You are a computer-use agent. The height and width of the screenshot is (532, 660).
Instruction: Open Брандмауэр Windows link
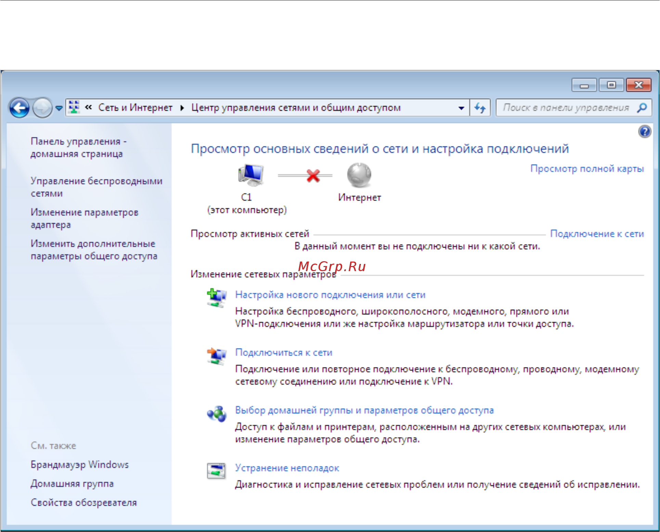(80, 465)
